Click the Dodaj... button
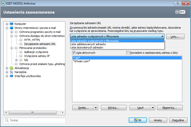 point(83,108)
